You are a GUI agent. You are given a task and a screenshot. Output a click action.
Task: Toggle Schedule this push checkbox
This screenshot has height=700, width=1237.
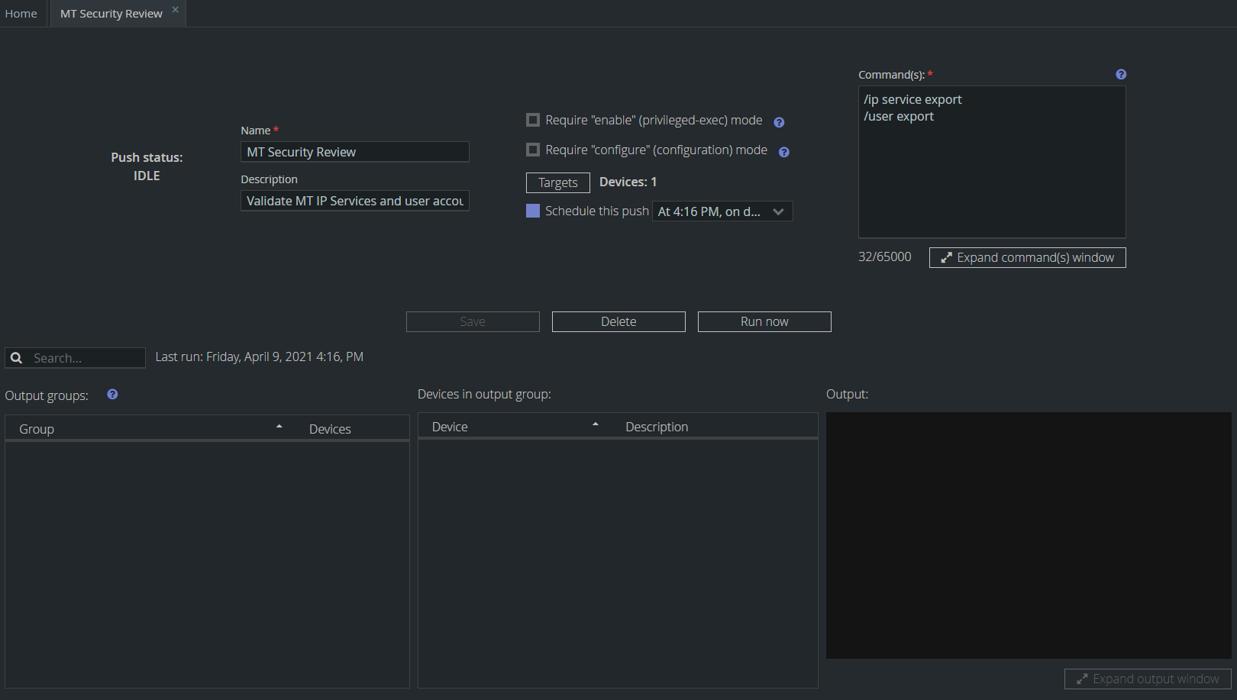click(533, 211)
